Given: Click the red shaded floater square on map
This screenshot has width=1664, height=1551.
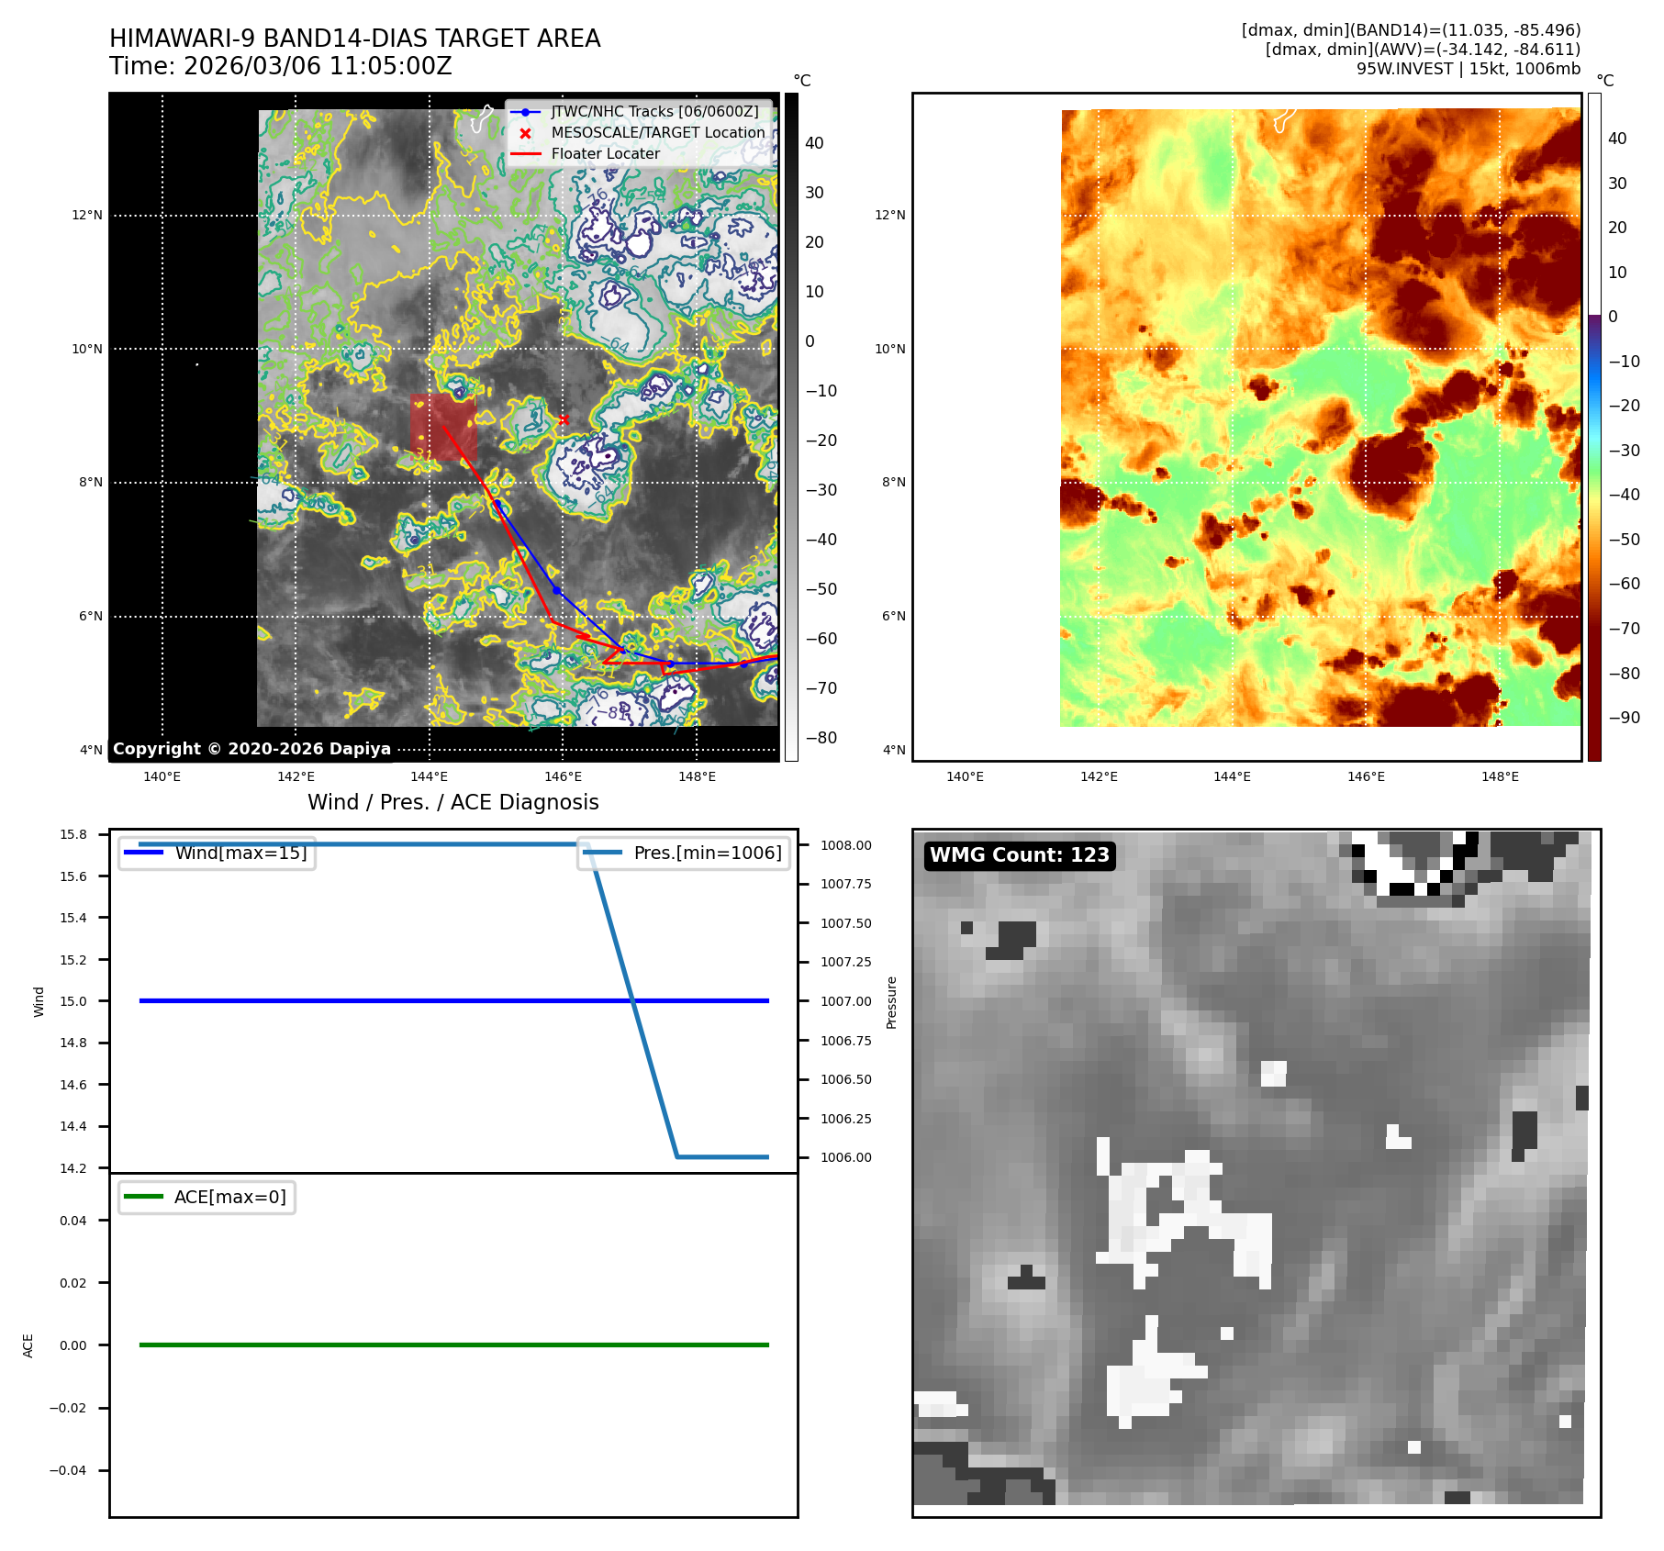Looking at the screenshot, I should [442, 427].
